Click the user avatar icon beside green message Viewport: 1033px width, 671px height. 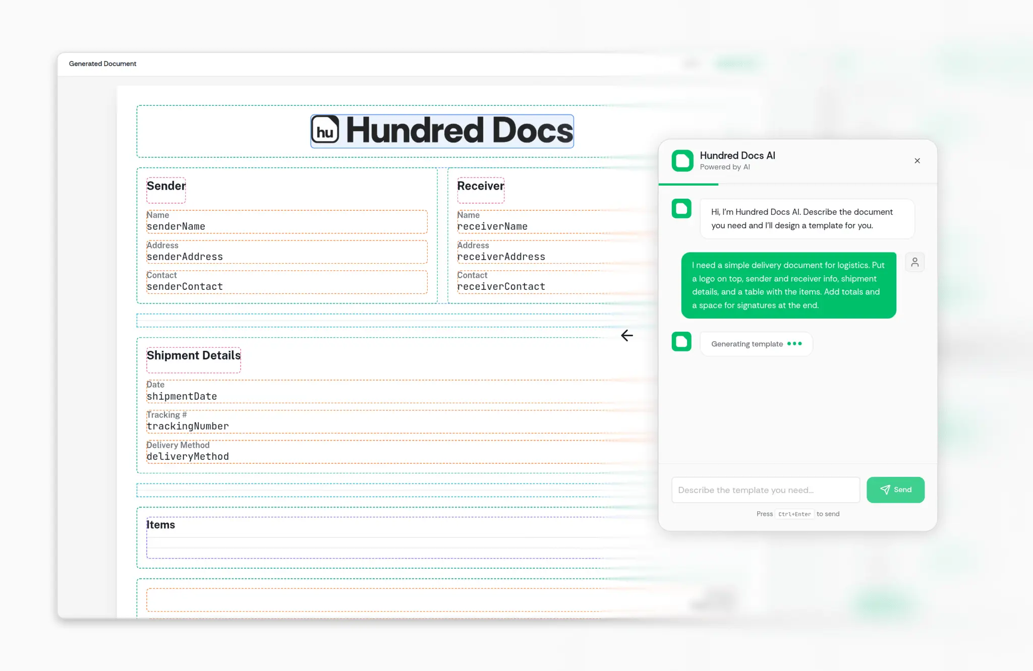[x=914, y=262]
